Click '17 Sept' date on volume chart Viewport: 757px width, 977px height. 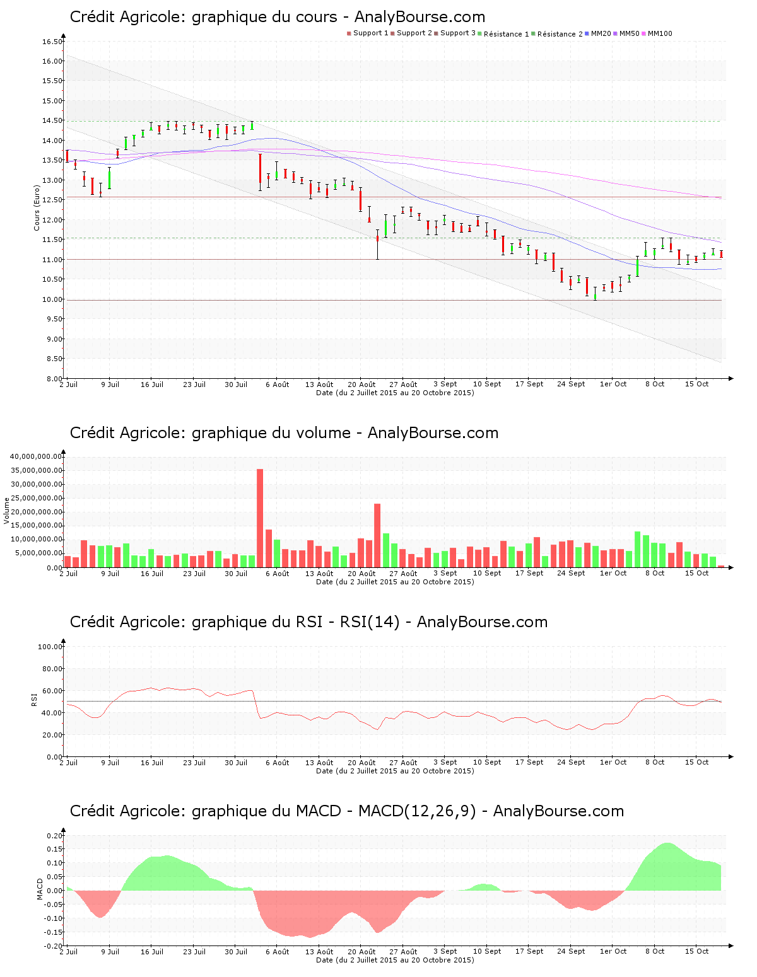click(x=529, y=574)
